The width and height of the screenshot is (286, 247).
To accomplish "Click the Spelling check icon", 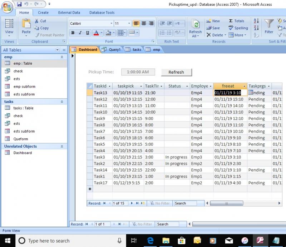I will [231, 28].
